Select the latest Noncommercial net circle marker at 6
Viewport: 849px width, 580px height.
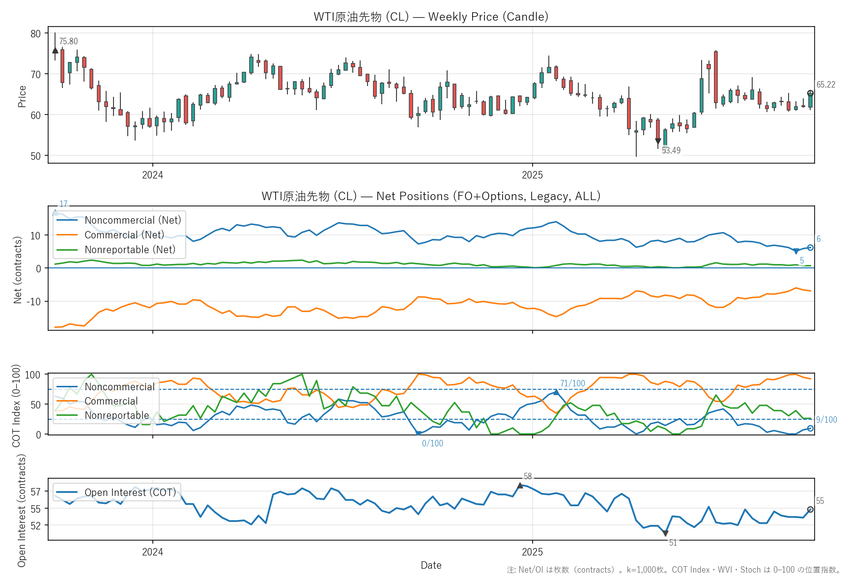(810, 248)
